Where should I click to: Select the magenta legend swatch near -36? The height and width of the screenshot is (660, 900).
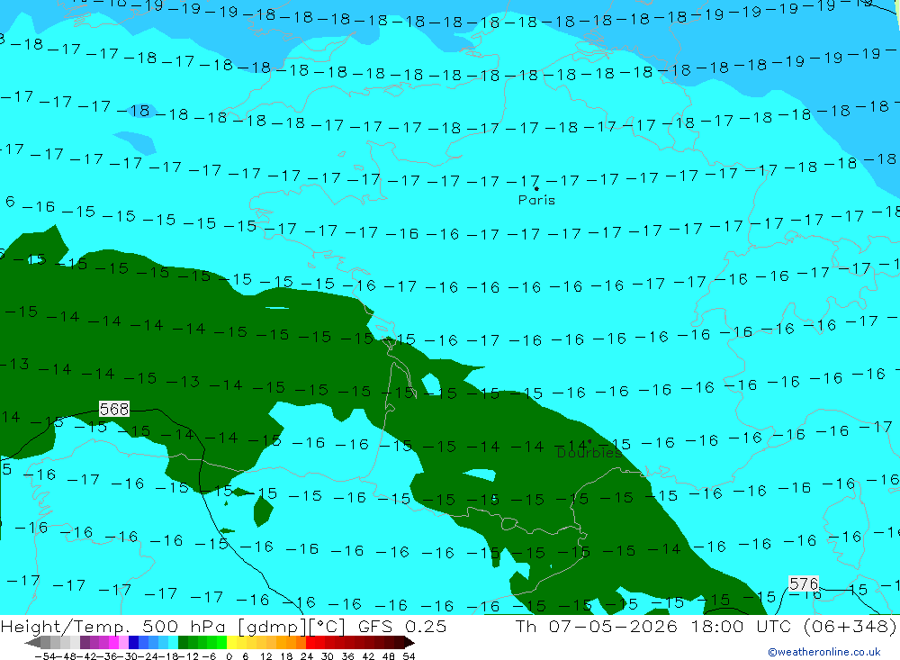pyautogui.click(x=113, y=642)
